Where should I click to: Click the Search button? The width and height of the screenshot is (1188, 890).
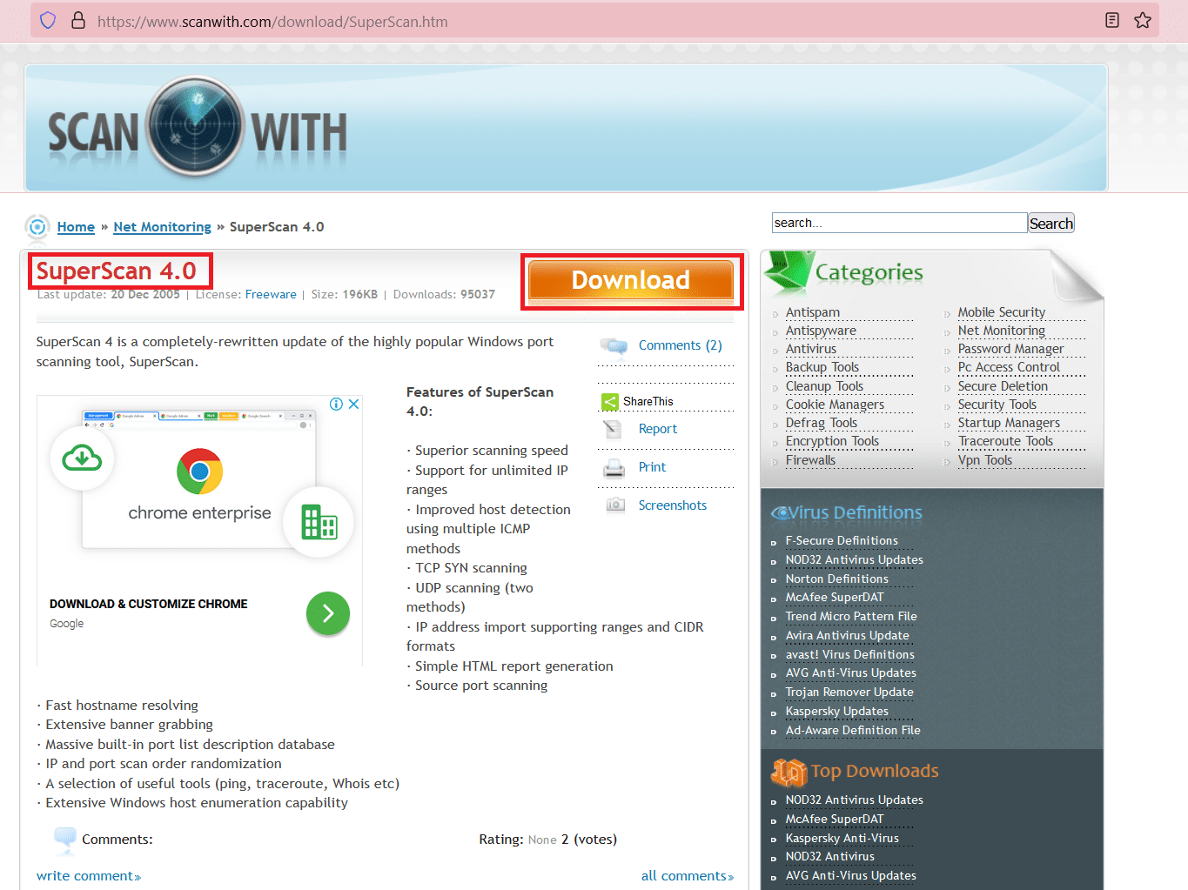[1051, 223]
